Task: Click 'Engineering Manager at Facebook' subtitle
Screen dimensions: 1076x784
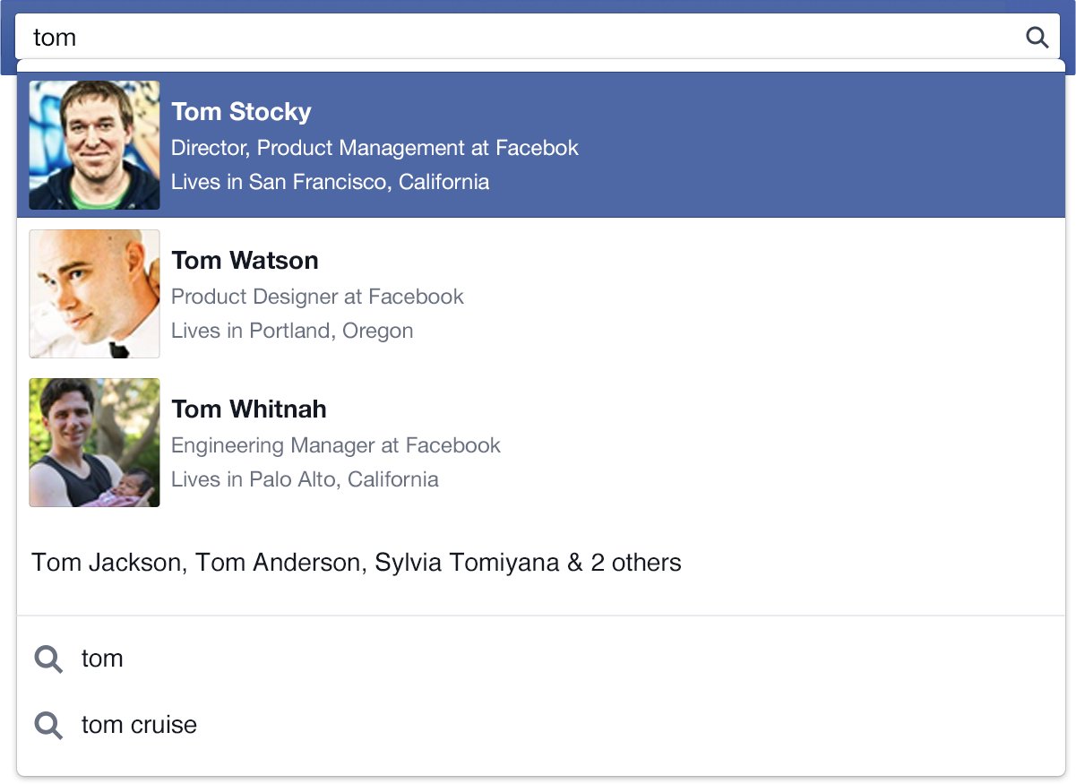Action: pyautogui.click(x=335, y=445)
